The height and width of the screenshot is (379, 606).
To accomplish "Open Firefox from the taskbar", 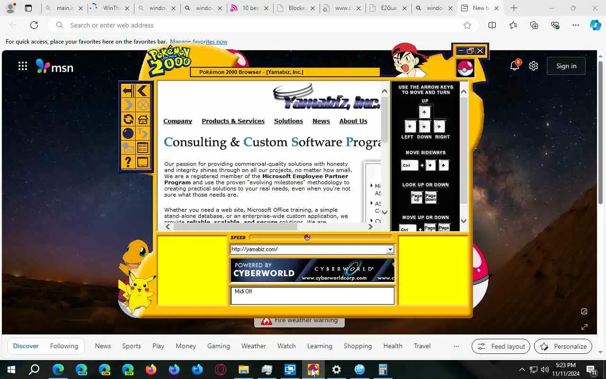I will click(151, 370).
